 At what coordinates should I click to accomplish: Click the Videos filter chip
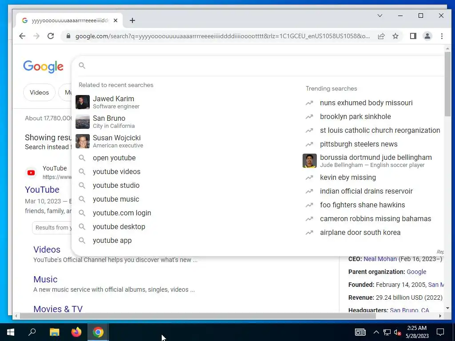click(39, 92)
